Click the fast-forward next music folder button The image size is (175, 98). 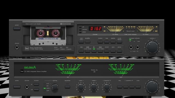coord(100,51)
